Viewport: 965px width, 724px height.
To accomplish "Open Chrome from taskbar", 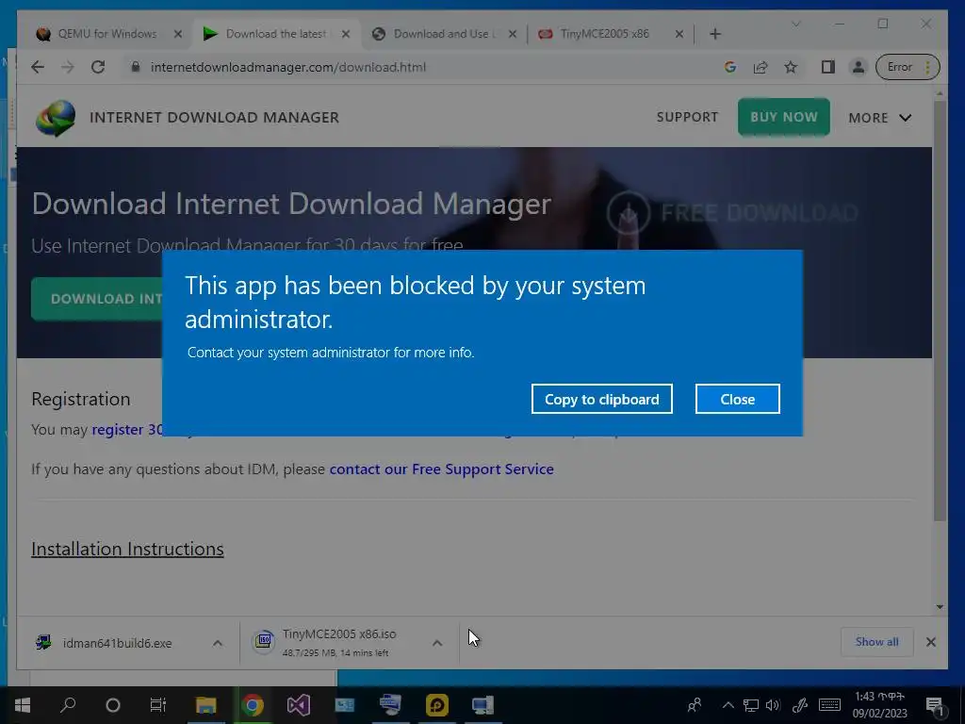I will (253, 705).
